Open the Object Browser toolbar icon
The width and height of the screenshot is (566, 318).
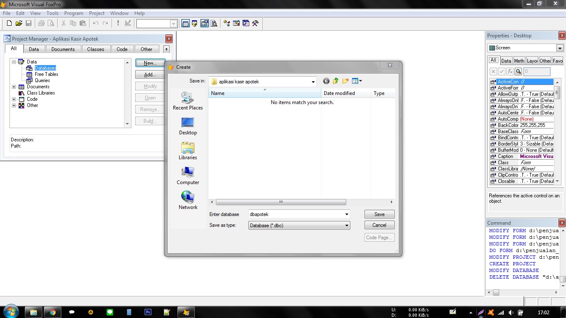pyautogui.click(x=236, y=23)
